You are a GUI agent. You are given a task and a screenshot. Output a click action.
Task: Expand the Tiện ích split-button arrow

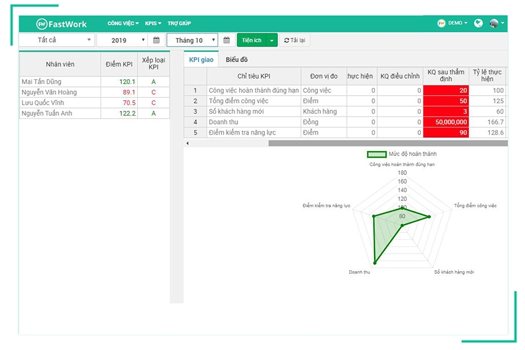point(272,40)
